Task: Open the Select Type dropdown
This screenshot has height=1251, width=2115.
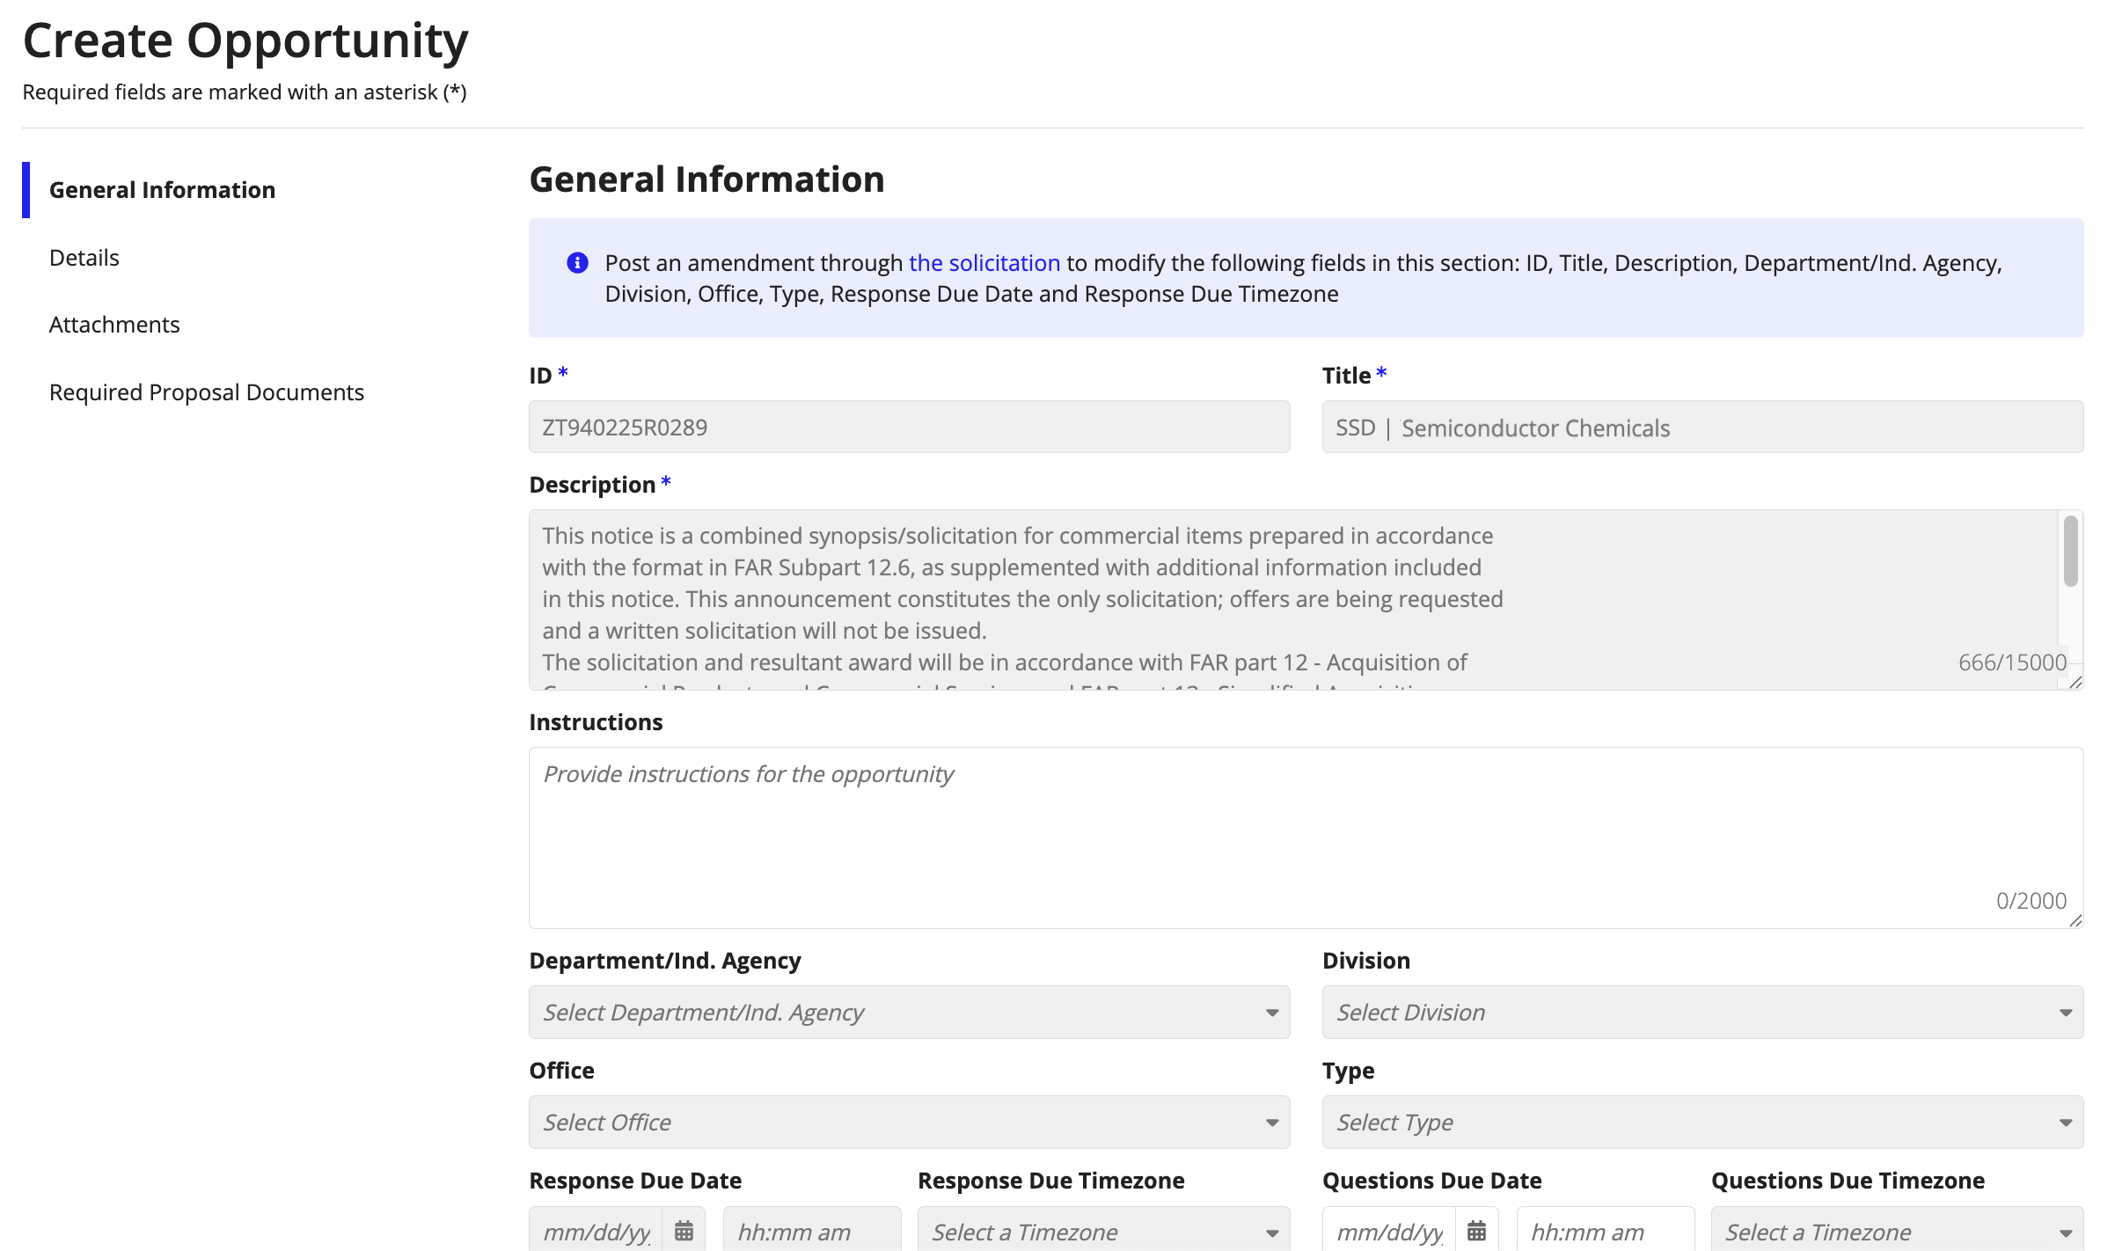Action: [x=1702, y=1123]
